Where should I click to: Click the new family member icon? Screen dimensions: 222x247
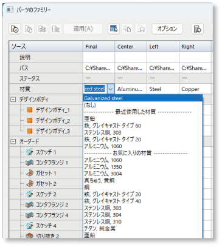coord(15,29)
